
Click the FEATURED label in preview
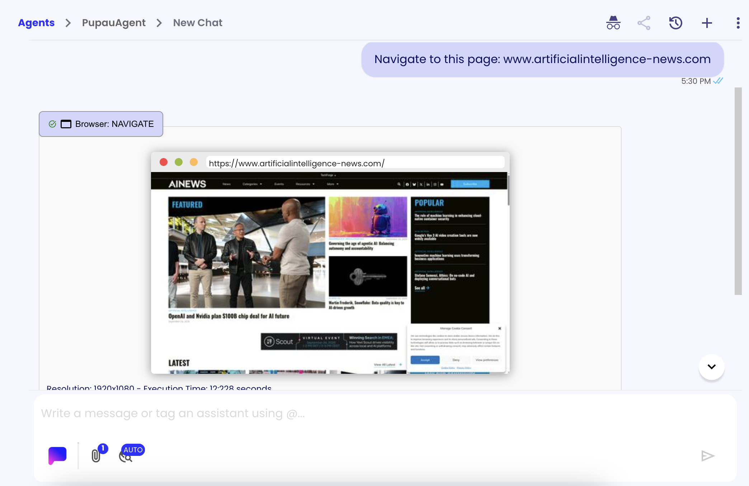point(187,205)
